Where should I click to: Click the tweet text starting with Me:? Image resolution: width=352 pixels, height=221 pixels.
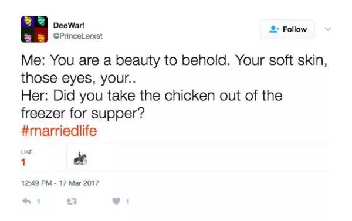[174, 69]
